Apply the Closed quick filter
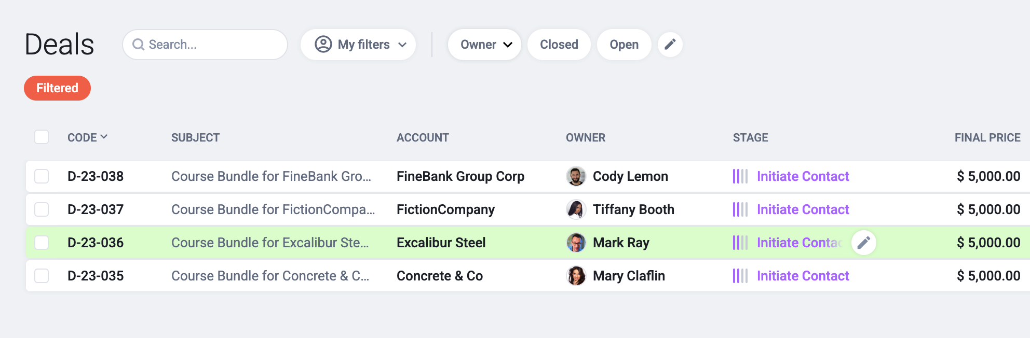 (559, 45)
